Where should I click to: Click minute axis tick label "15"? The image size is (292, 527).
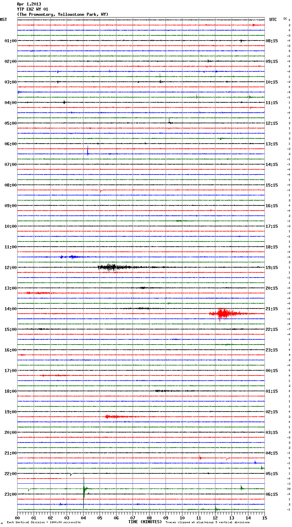[265, 518]
